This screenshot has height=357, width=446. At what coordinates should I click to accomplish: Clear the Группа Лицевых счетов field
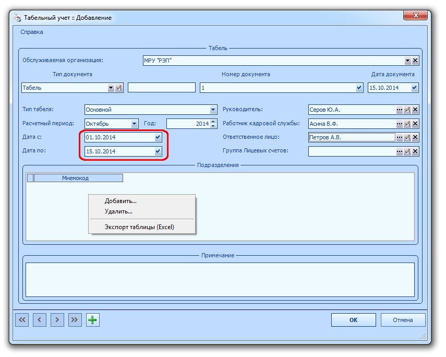tap(415, 151)
